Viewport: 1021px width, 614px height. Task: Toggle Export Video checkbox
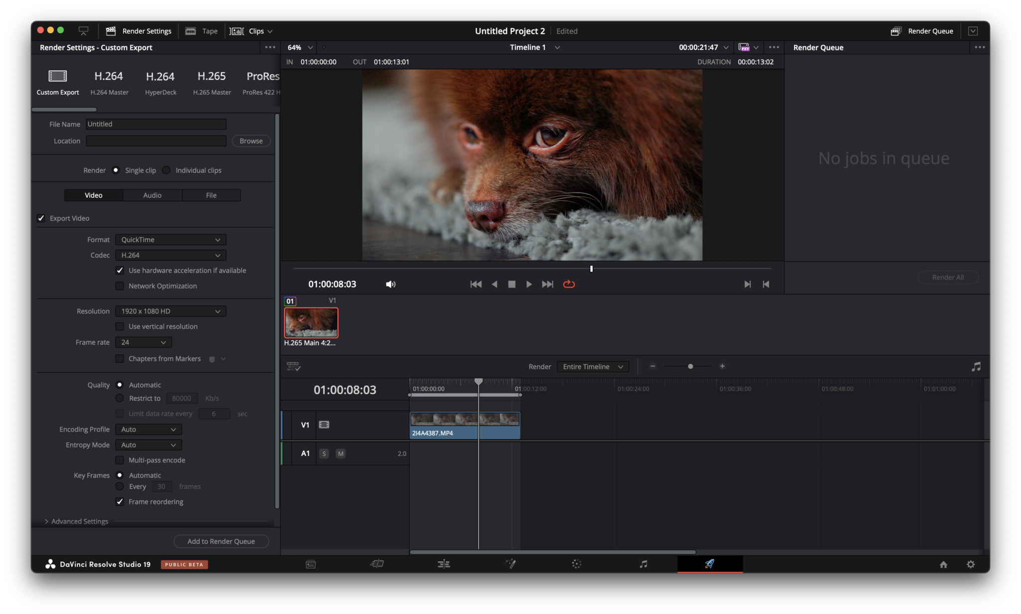pyautogui.click(x=41, y=218)
